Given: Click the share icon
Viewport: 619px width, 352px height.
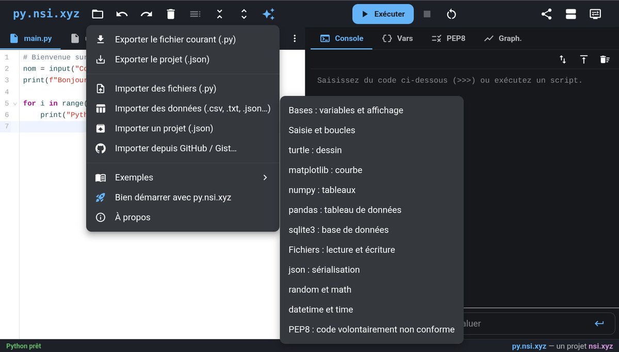Looking at the screenshot, I should (546, 14).
